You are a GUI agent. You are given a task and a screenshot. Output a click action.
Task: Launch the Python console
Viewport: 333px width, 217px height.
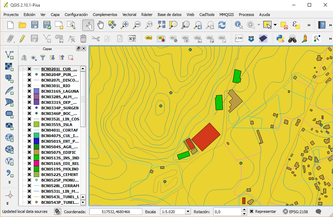point(280,39)
